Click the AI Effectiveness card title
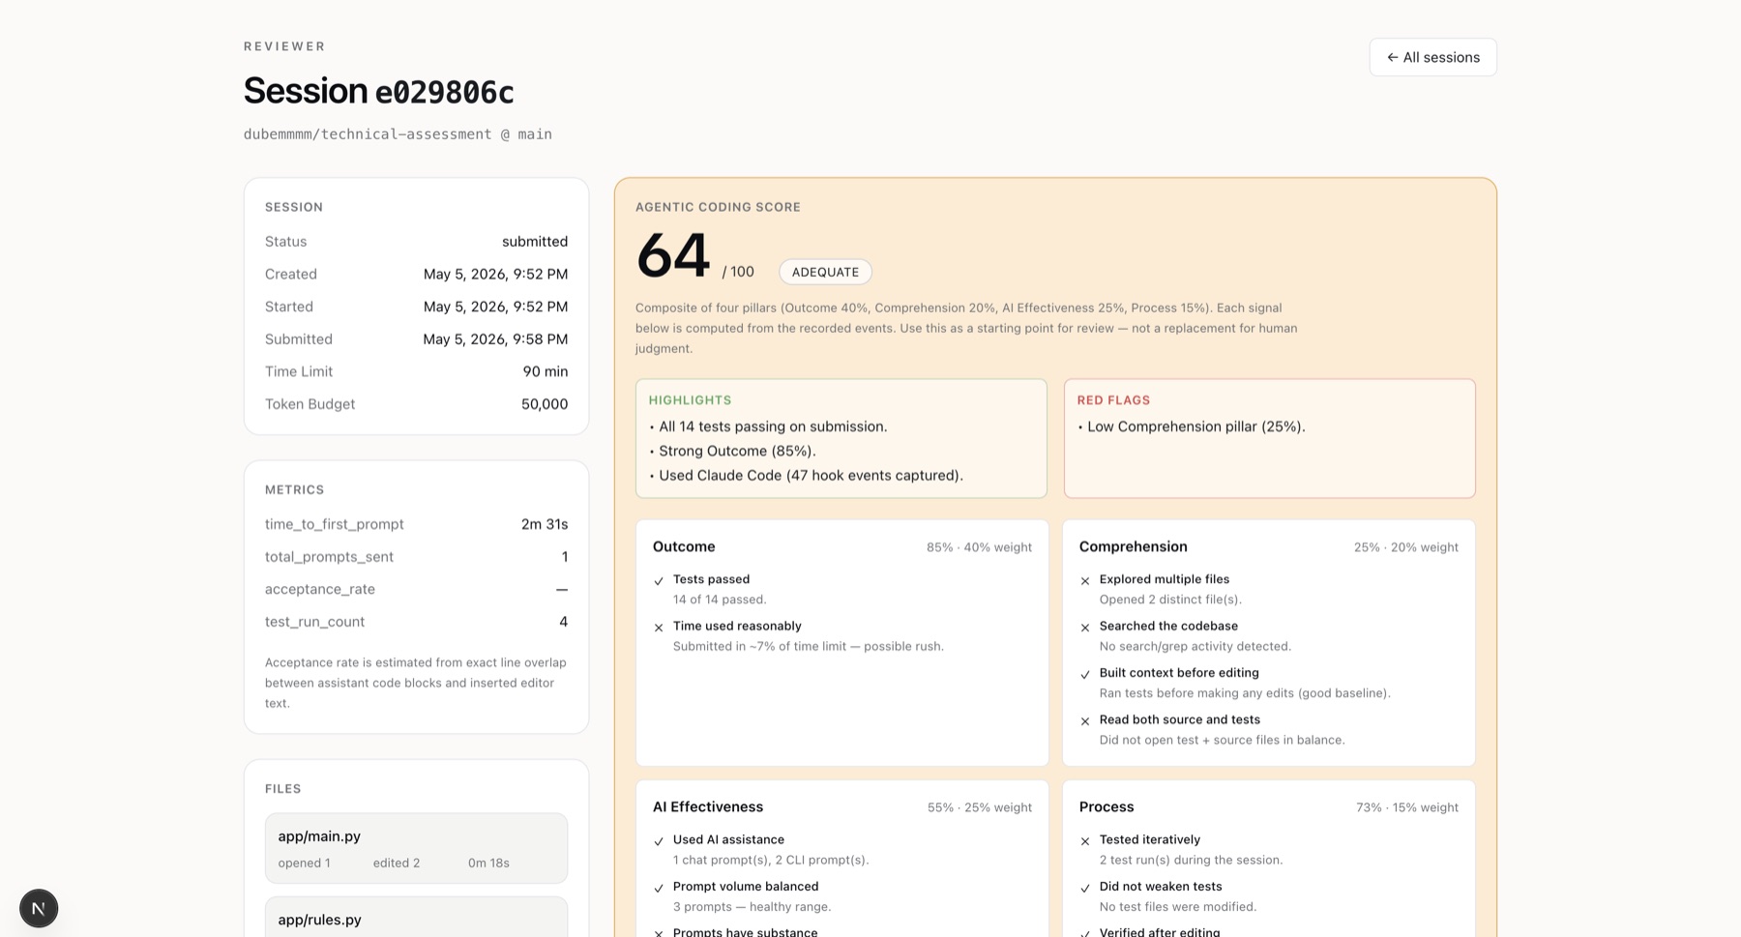Image resolution: width=1741 pixels, height=937 pixels. pyautogui.click(x=708, y=806)
